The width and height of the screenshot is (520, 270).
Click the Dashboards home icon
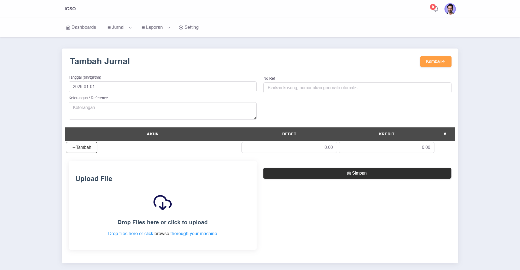[68, 28]
